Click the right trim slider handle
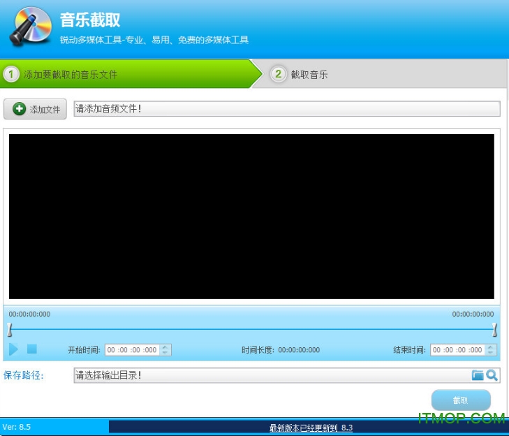The width and height of the screenshot is (509, 436). tap(494, 330)
